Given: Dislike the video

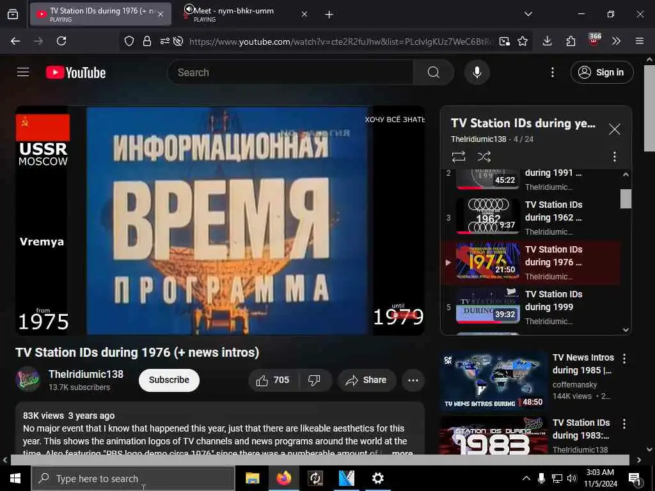Looking at the screenshot, I should point(314,380).
